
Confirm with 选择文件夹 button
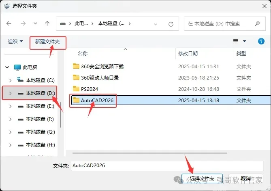tap(202, 178)
